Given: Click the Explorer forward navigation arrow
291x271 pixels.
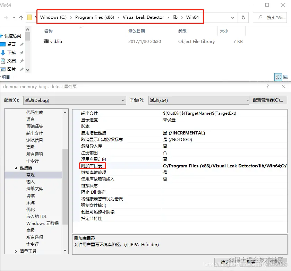Looking at the screenshot, I should pyautogui.click(x=6, y=18).
